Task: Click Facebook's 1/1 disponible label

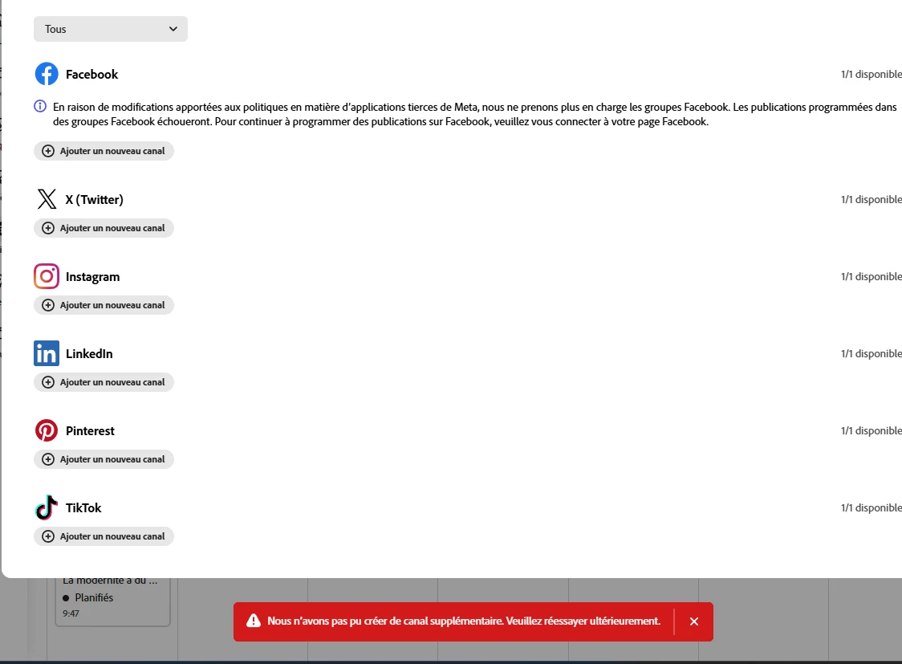Action: [871, 74]
